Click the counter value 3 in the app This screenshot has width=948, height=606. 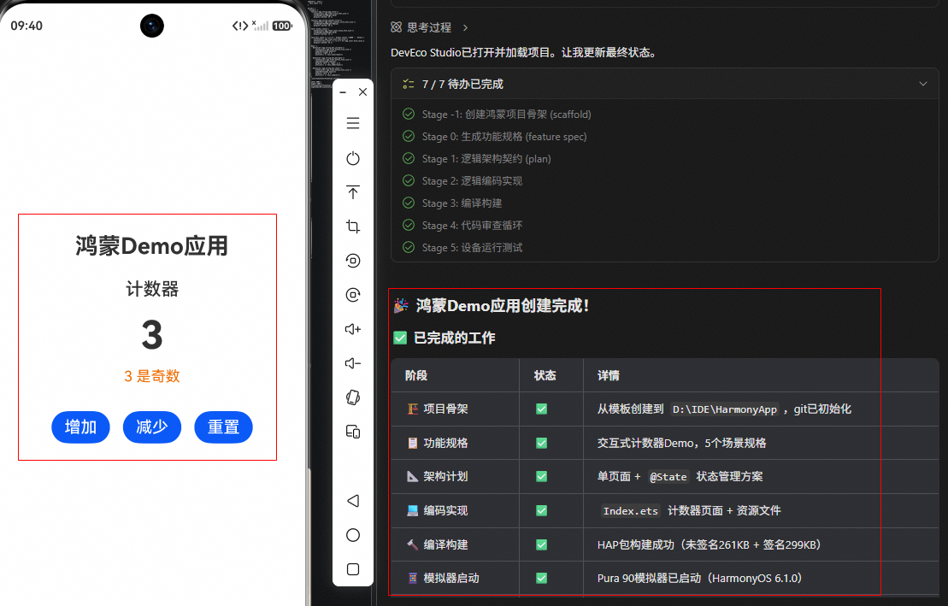coord(152,335)
